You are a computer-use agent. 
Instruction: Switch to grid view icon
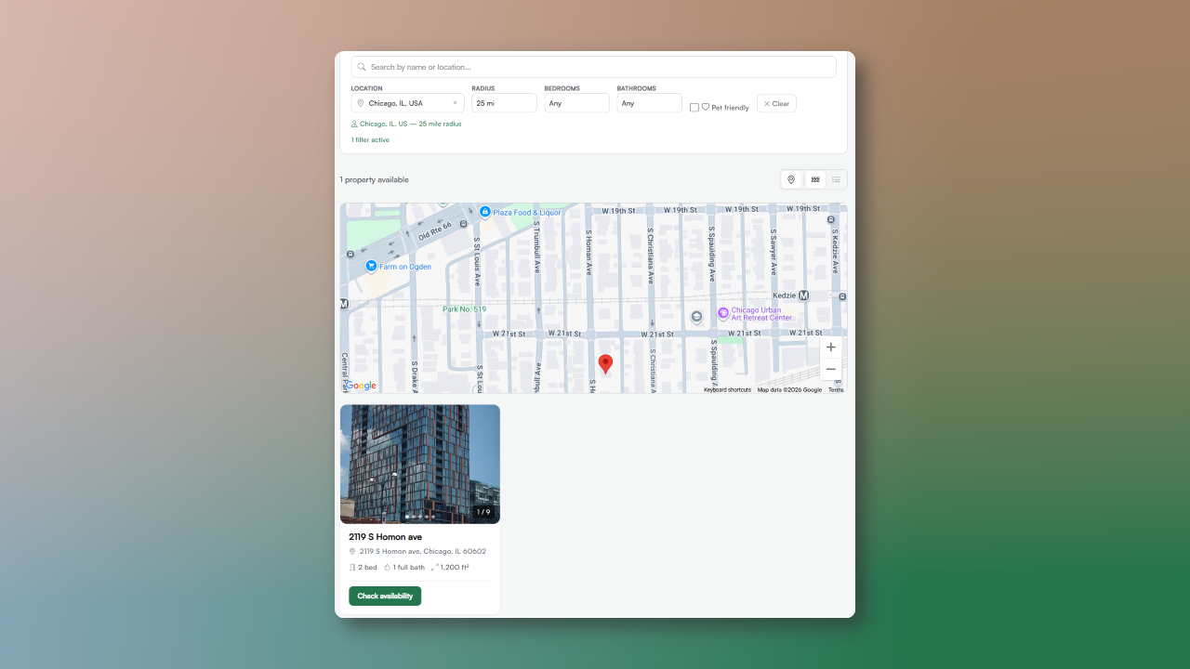(815, 180)
